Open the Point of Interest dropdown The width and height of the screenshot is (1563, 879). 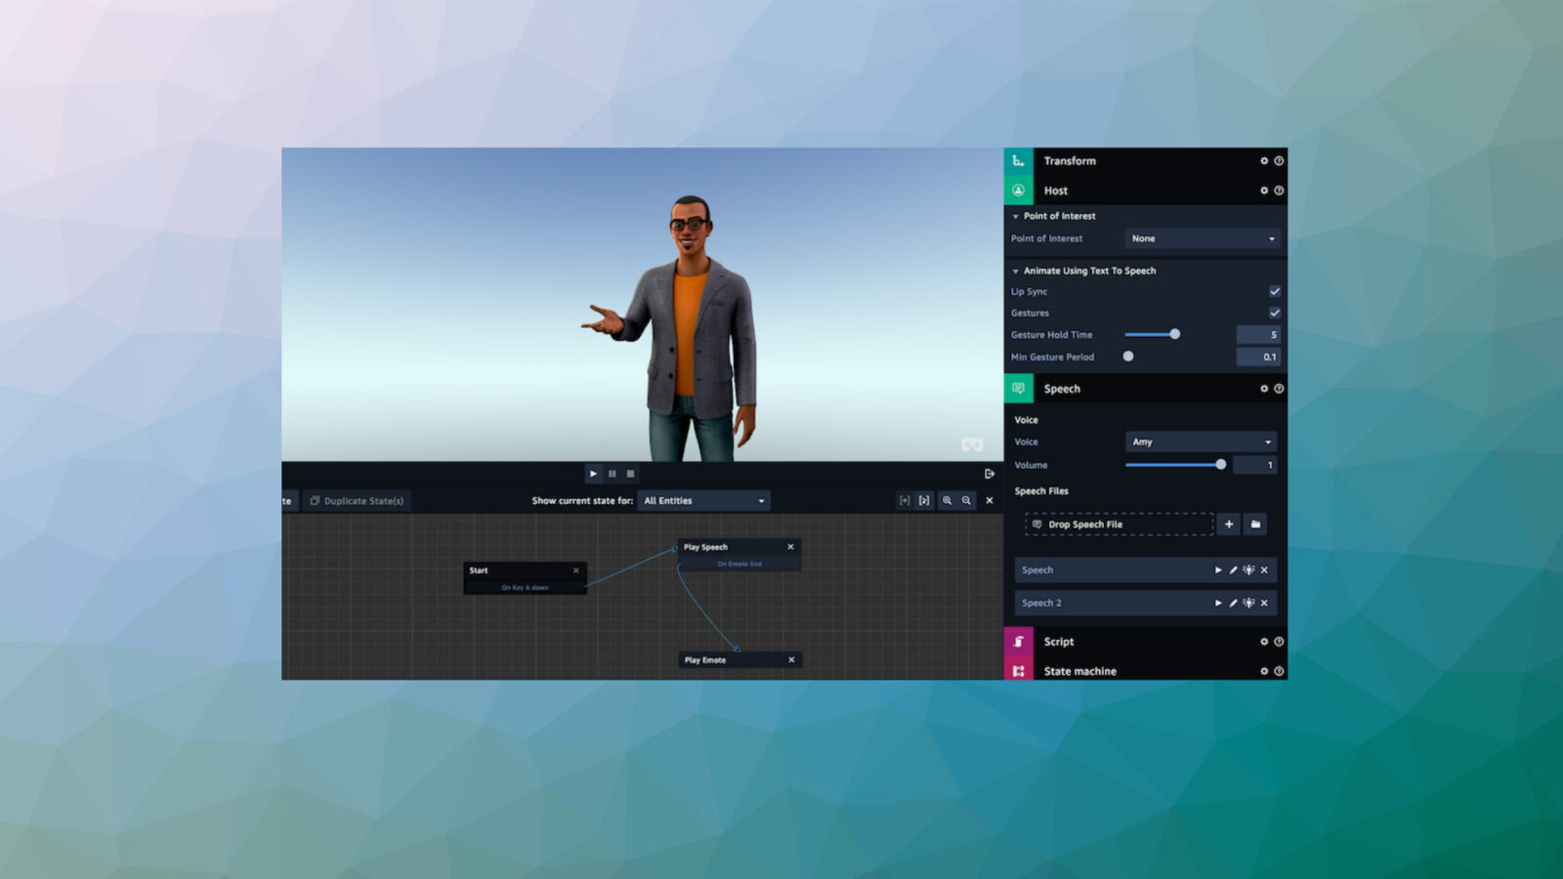click(x=1203, y=238)
